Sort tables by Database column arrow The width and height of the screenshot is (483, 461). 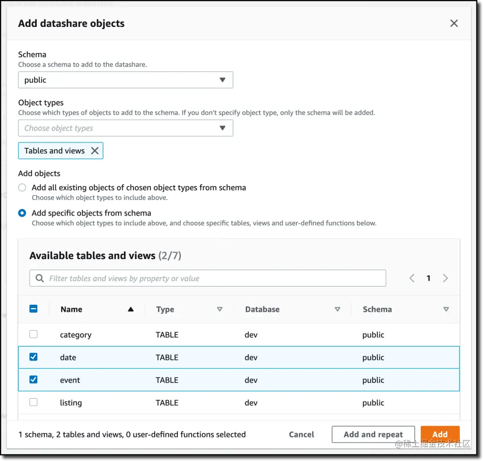(x=337, y=310)
